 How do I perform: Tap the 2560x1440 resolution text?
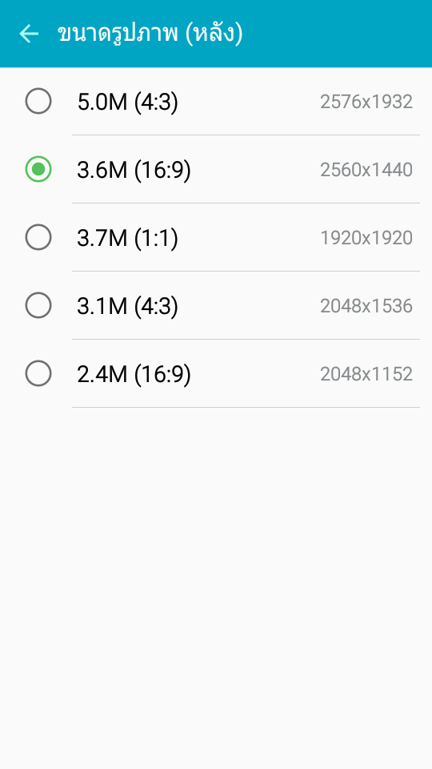point(366,170)
